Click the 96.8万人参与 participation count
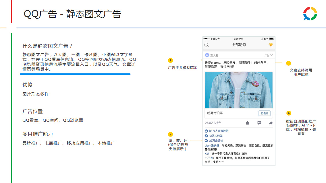This screenshot has width=326, height=183. pyautogui.click(x=213, y=123)
